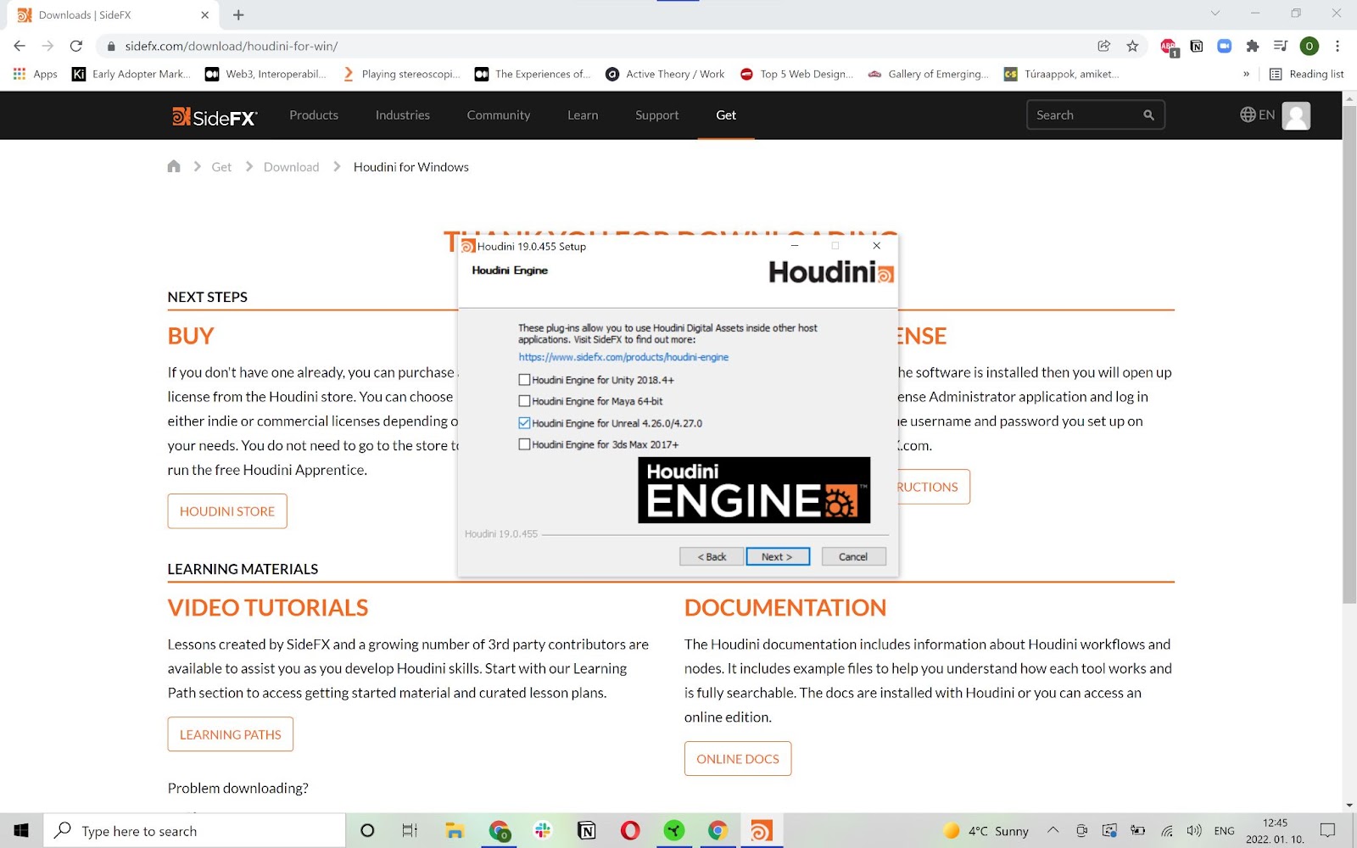Open the Windows Start menu
The width and height of the screenshot is (1357, 848).
[x=21, y=831]
